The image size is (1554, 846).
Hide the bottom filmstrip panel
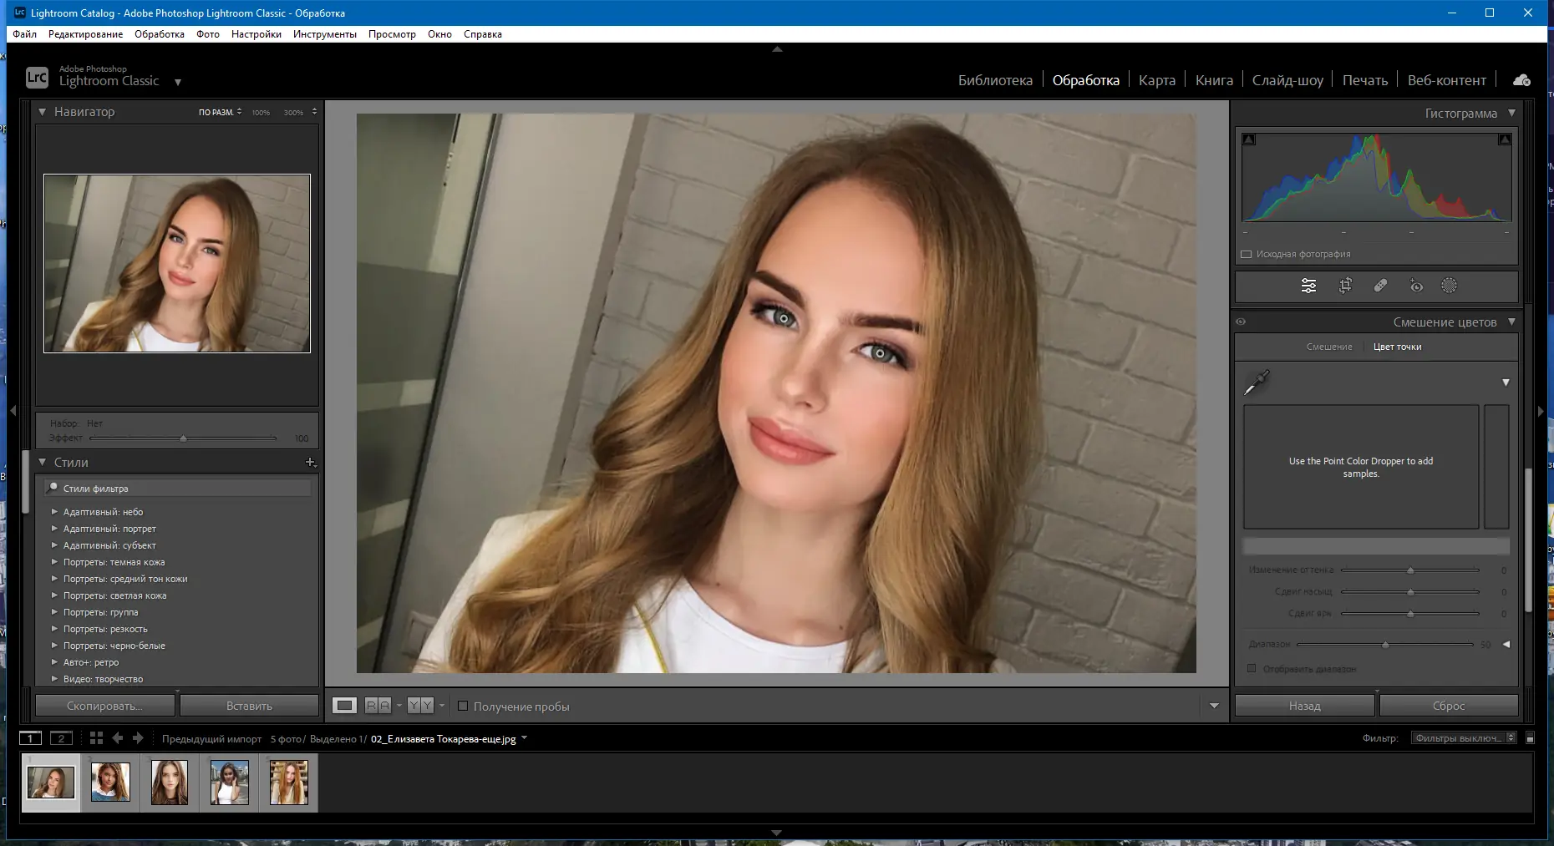pos(777,833)
